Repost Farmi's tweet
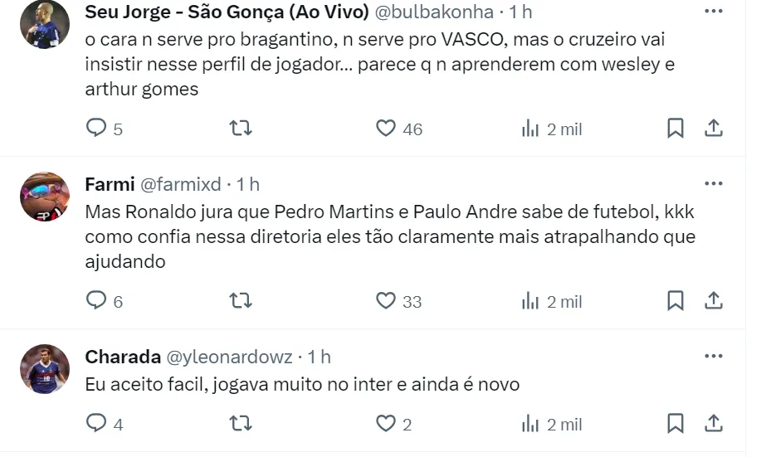This screenshot has height=457, width=761. click(240, 300)
